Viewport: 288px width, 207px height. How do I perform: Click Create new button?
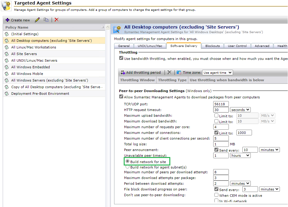click(x=18, y=20)
